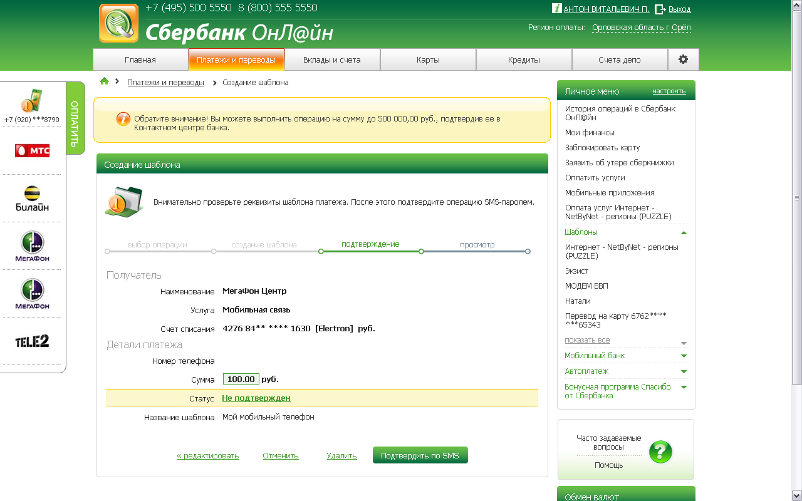This screenshot has height=501, width=802.
Task: Click Выход logout link
Action: pos(679,9)
